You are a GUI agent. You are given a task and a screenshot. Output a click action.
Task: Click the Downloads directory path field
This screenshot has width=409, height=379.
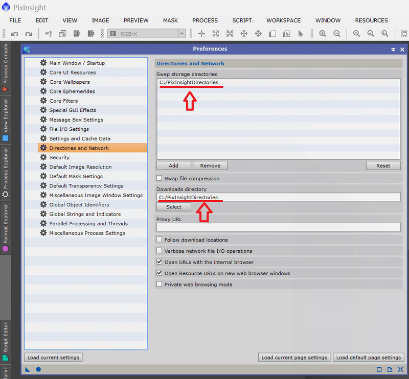278,197
